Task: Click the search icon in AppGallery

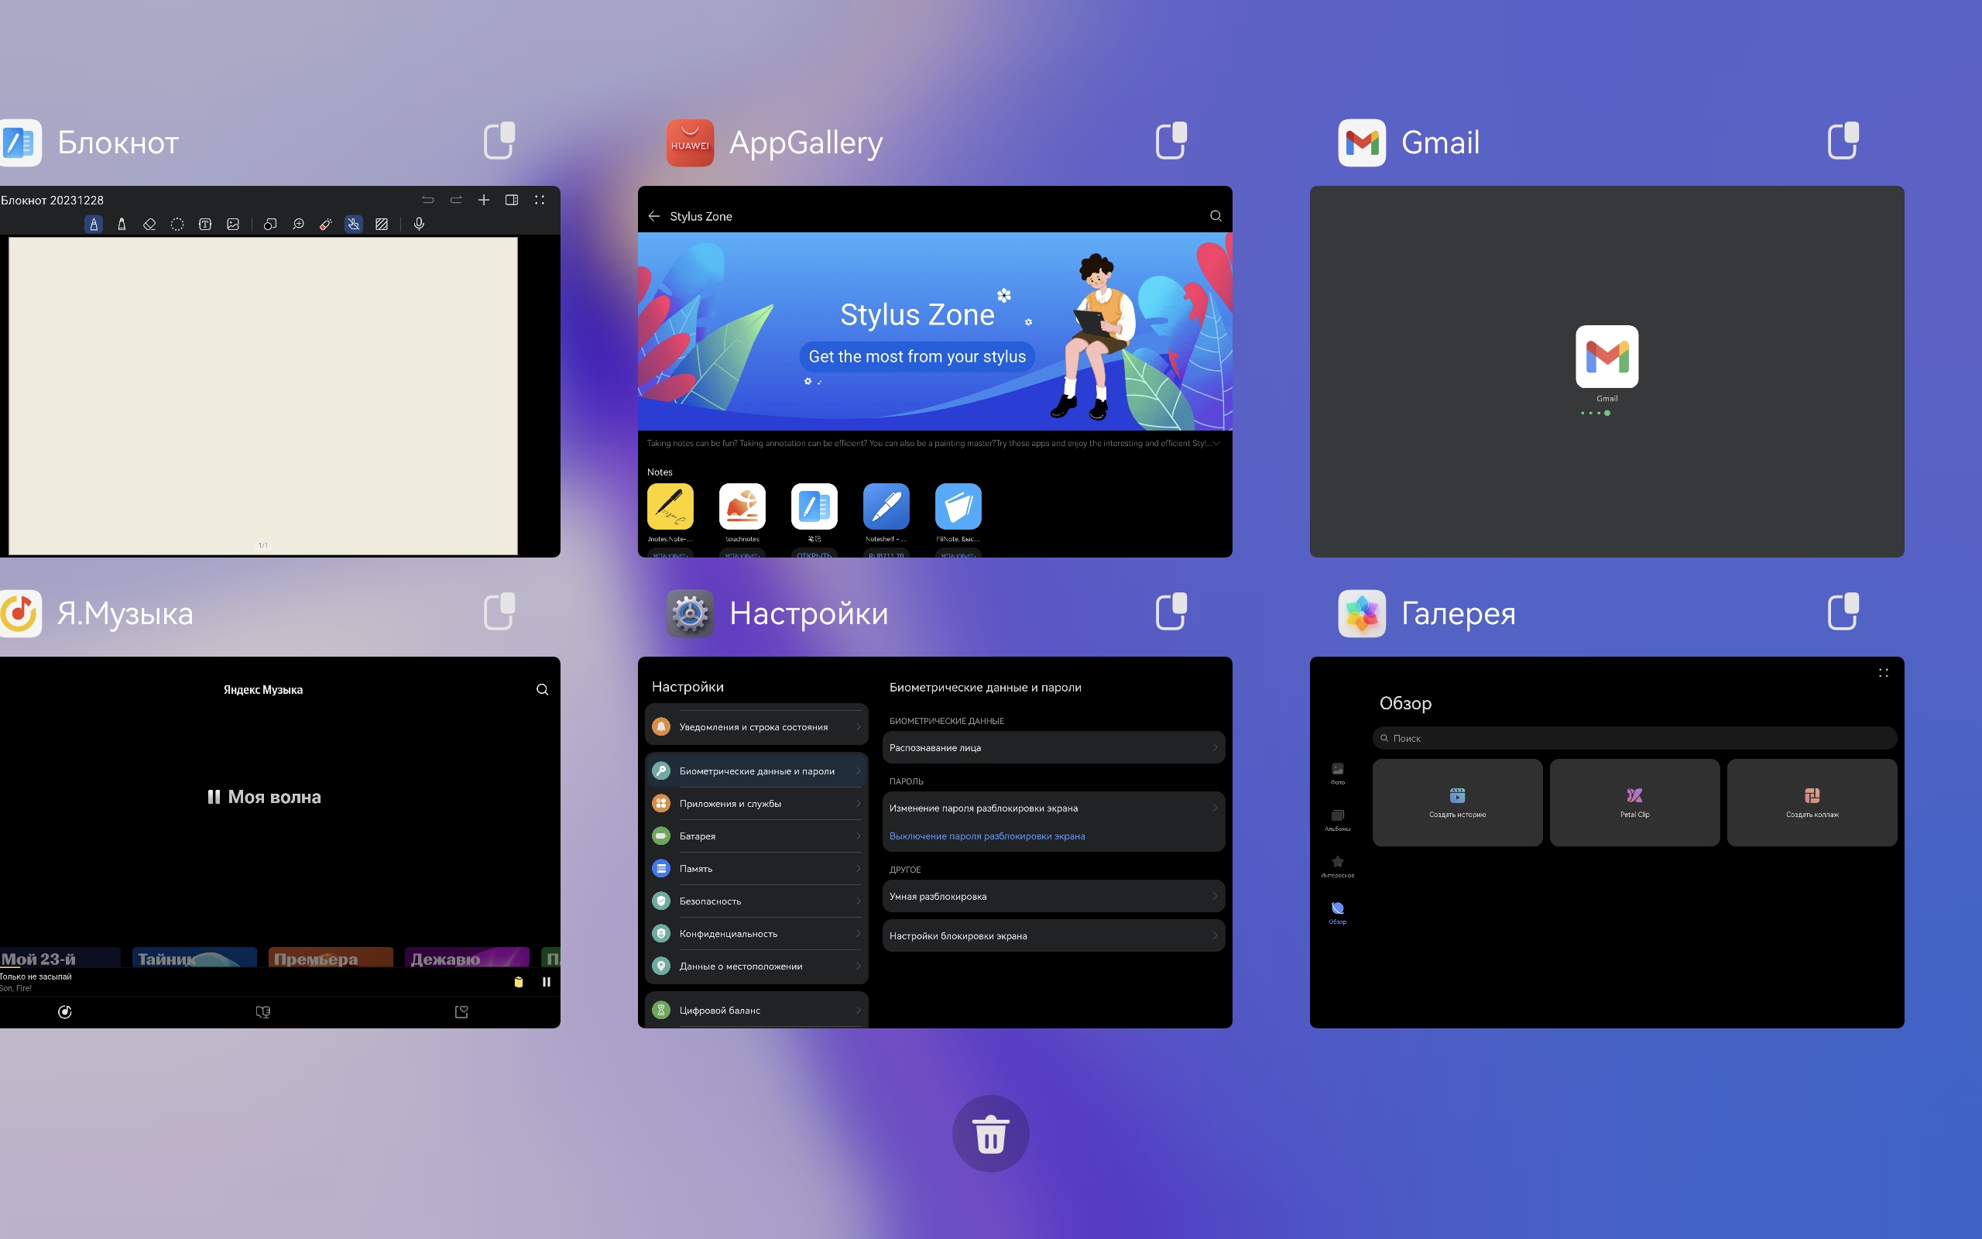Action: pos(1213,215)
